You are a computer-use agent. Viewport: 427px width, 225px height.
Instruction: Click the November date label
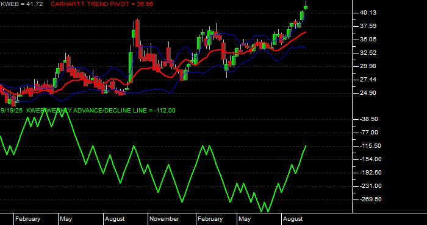164,219
